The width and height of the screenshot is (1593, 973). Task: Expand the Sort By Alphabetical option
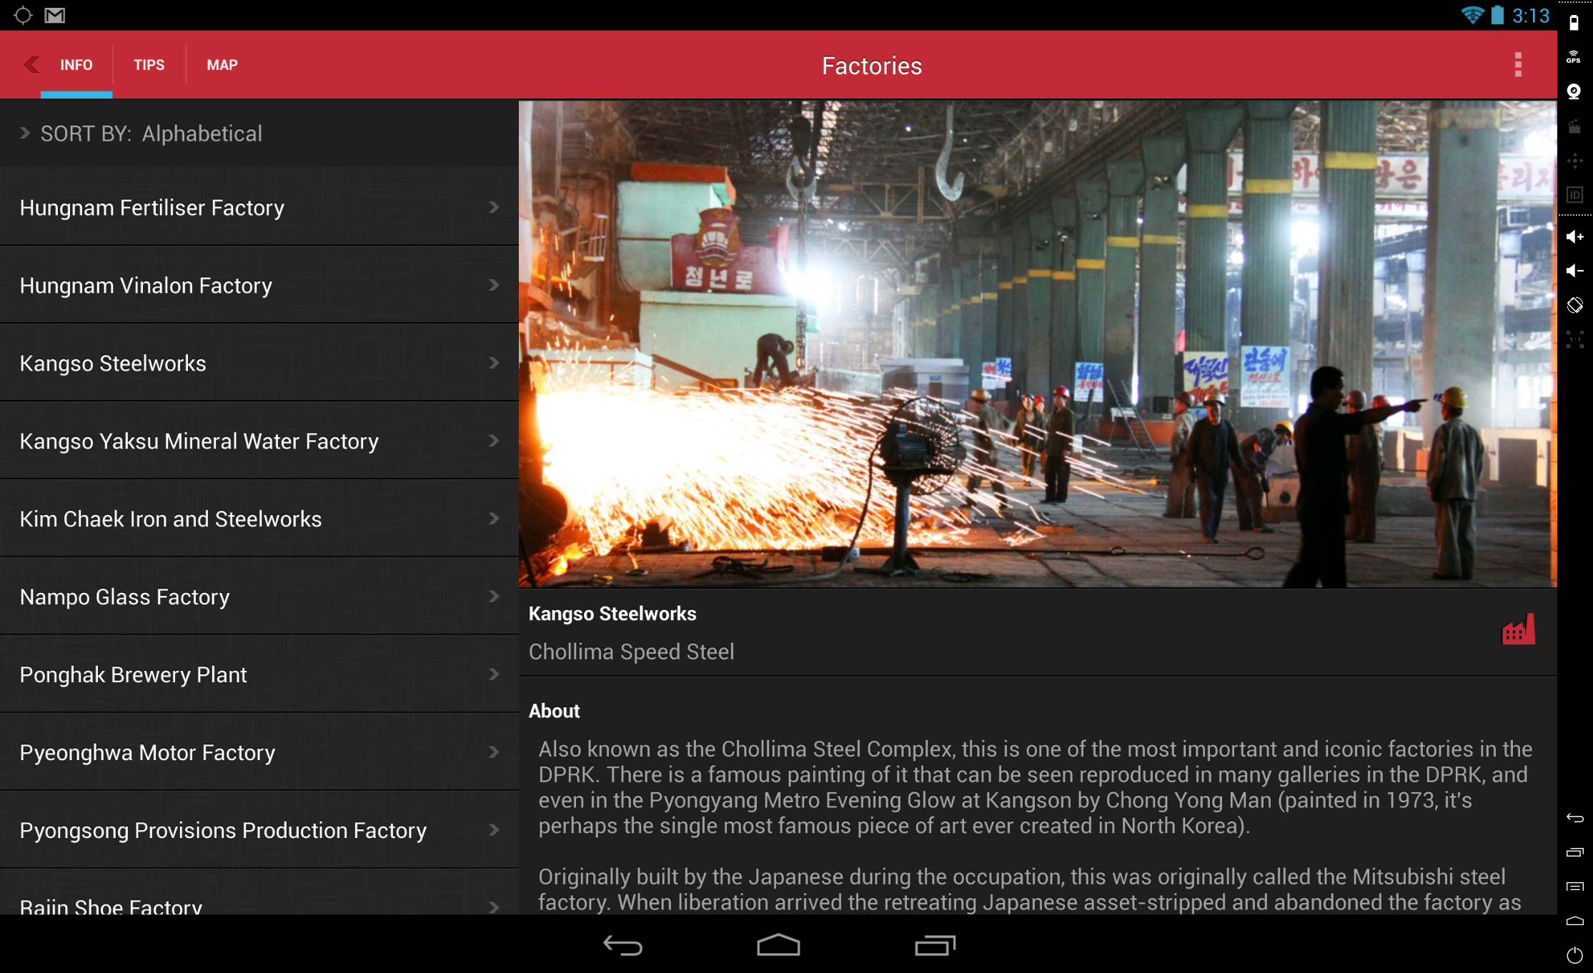(x=143, y=134)
